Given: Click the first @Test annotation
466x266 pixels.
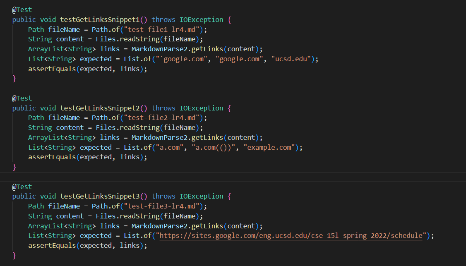Looking at the screenshot, I should coord(22,10).
